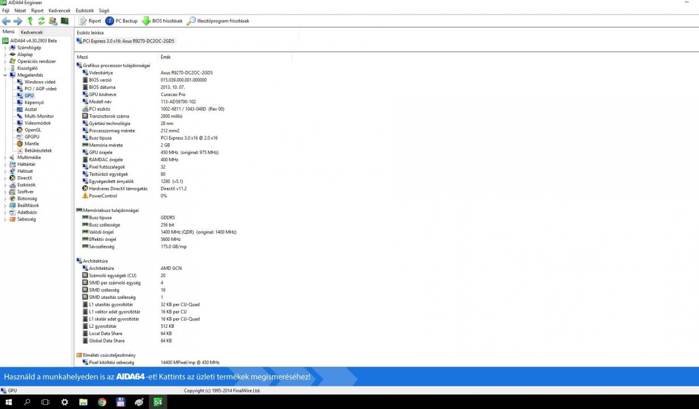This screenshot has height=409, width=699.
Task: Select Videomódok in the tree
Action: point(37,123)
